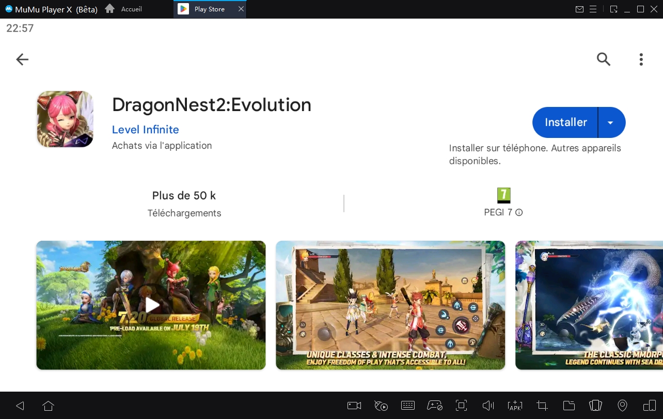Toggle fullscreen mode in the emulator toolbar

pyautogui.click(x=462, y=406)
